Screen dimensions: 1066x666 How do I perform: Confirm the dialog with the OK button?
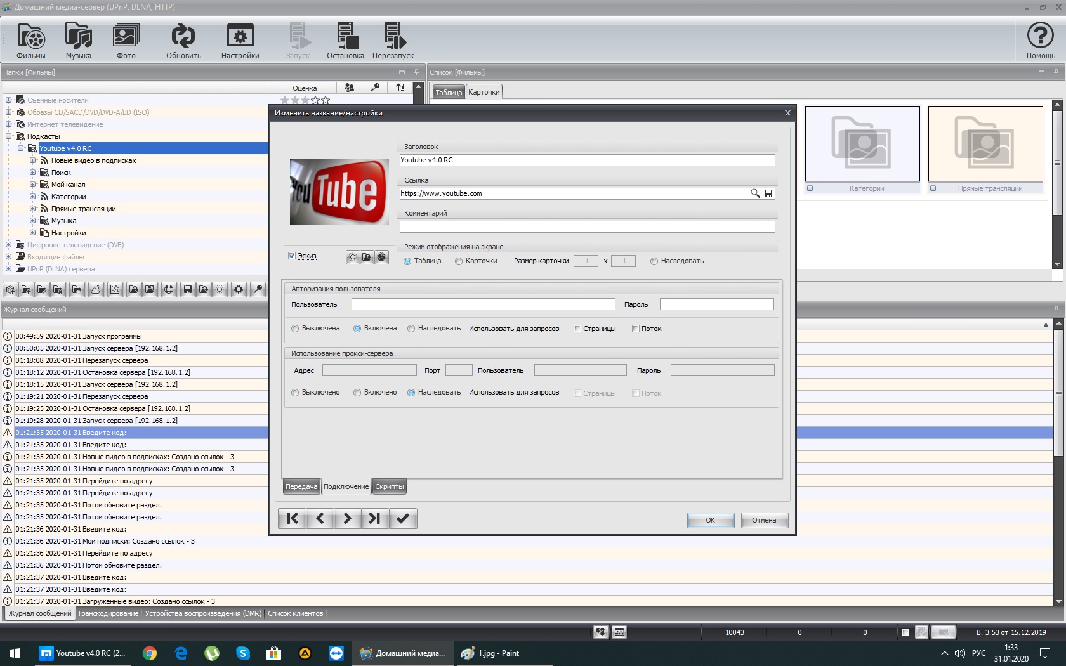point(710,520)
